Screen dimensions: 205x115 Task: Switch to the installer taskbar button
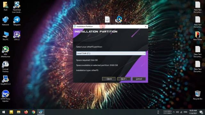click(x=41, y=112)
